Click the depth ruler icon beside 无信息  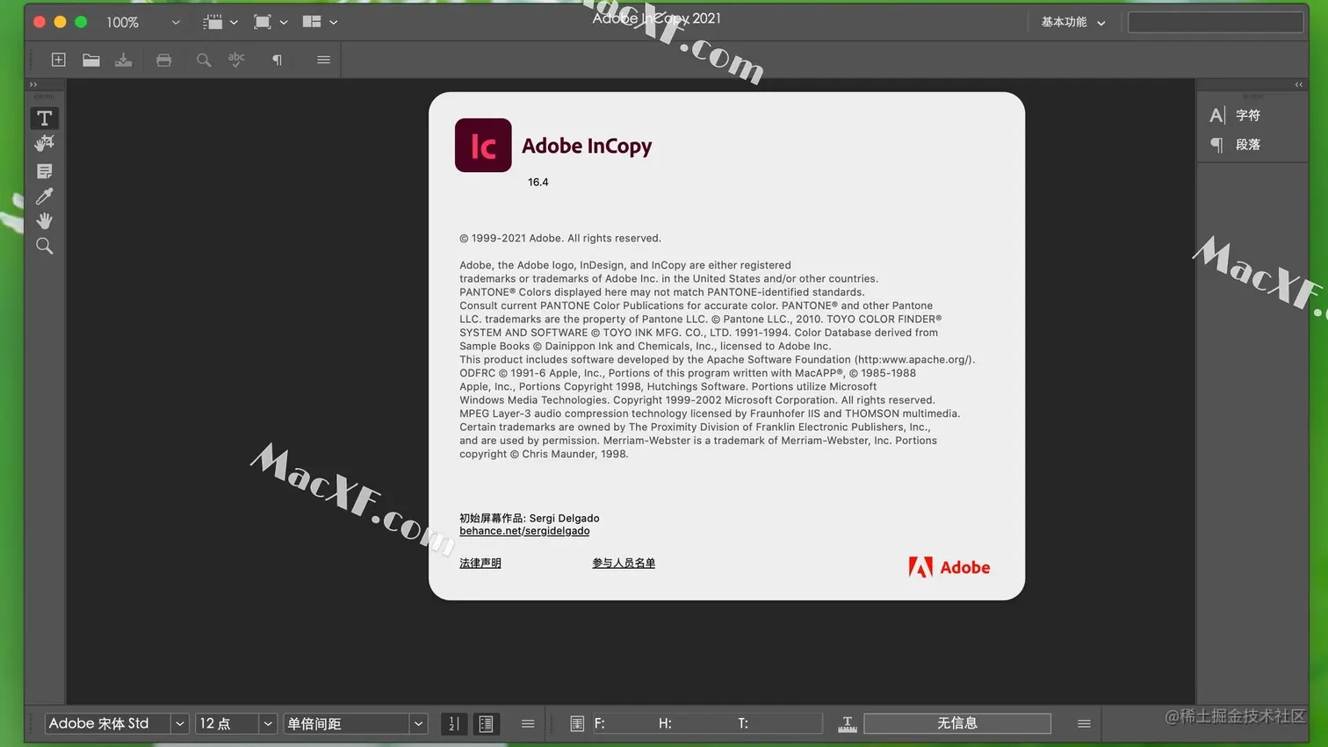point(847,723)
